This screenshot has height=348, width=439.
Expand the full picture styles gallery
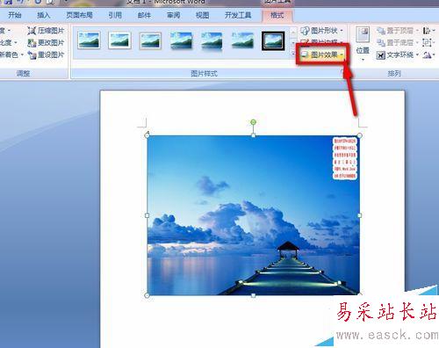point(293,54)
